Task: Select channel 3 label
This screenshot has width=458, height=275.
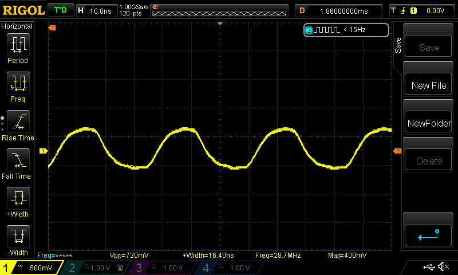Action: coord(139,268)
